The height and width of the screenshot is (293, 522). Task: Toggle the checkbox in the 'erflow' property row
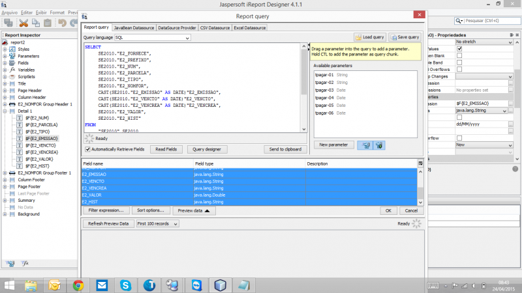pos(459,138)
